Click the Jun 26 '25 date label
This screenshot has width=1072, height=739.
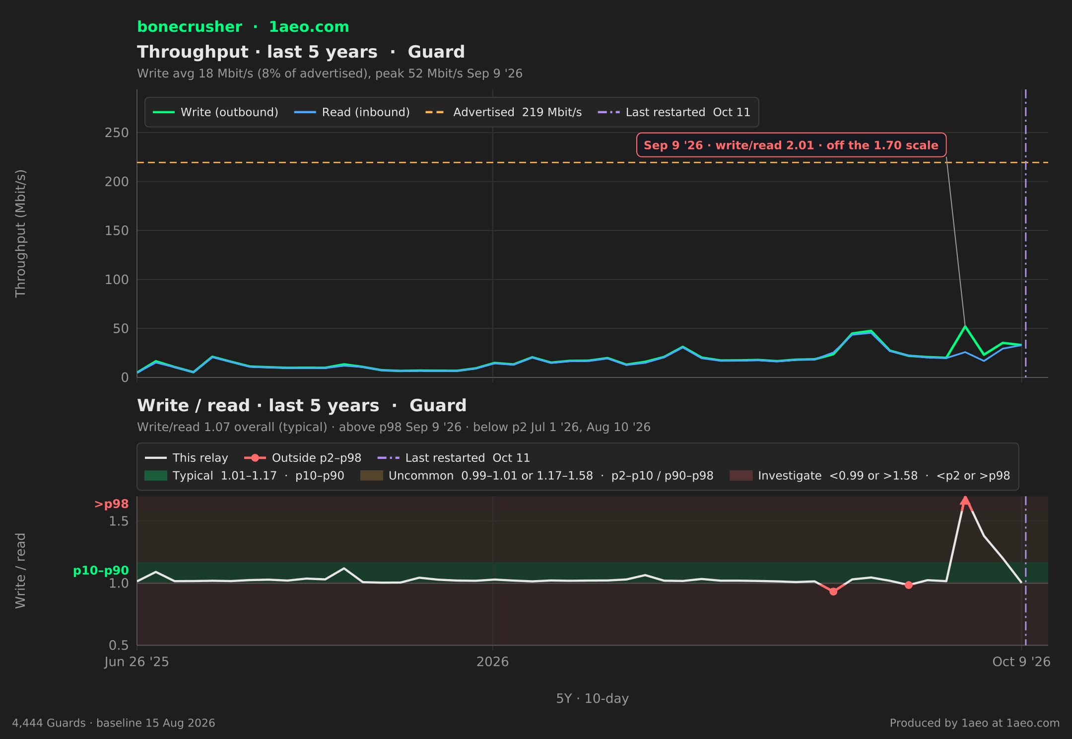136,662
